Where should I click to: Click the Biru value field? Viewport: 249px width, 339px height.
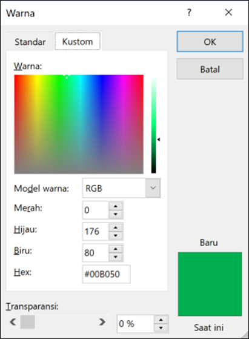[x=96, y=253]
